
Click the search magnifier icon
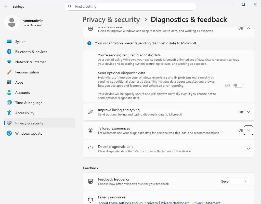tap(70, 6)
